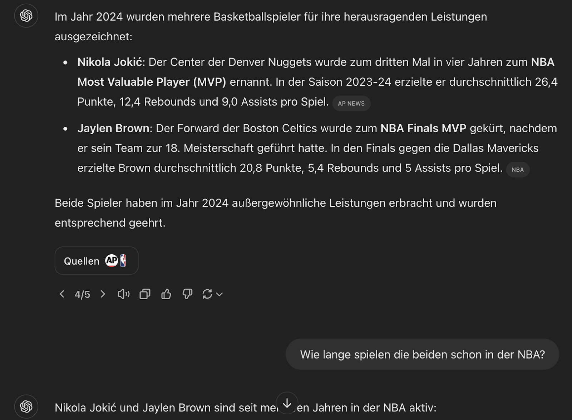Go to previous response version
Image resolution: width=572 pixels, height=420 pixels.
click(x=62, y=294)
